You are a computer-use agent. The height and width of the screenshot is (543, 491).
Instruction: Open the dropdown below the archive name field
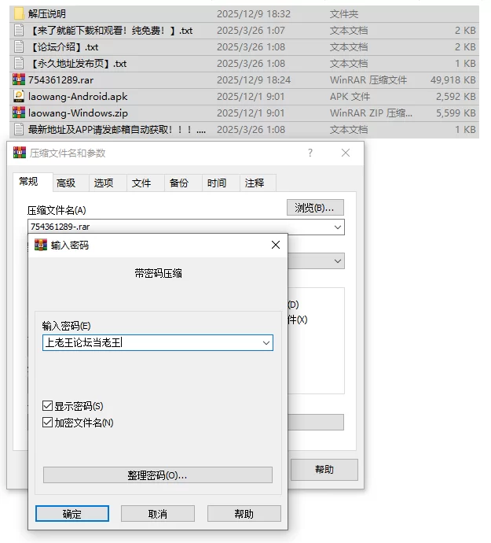coord(338,261)
